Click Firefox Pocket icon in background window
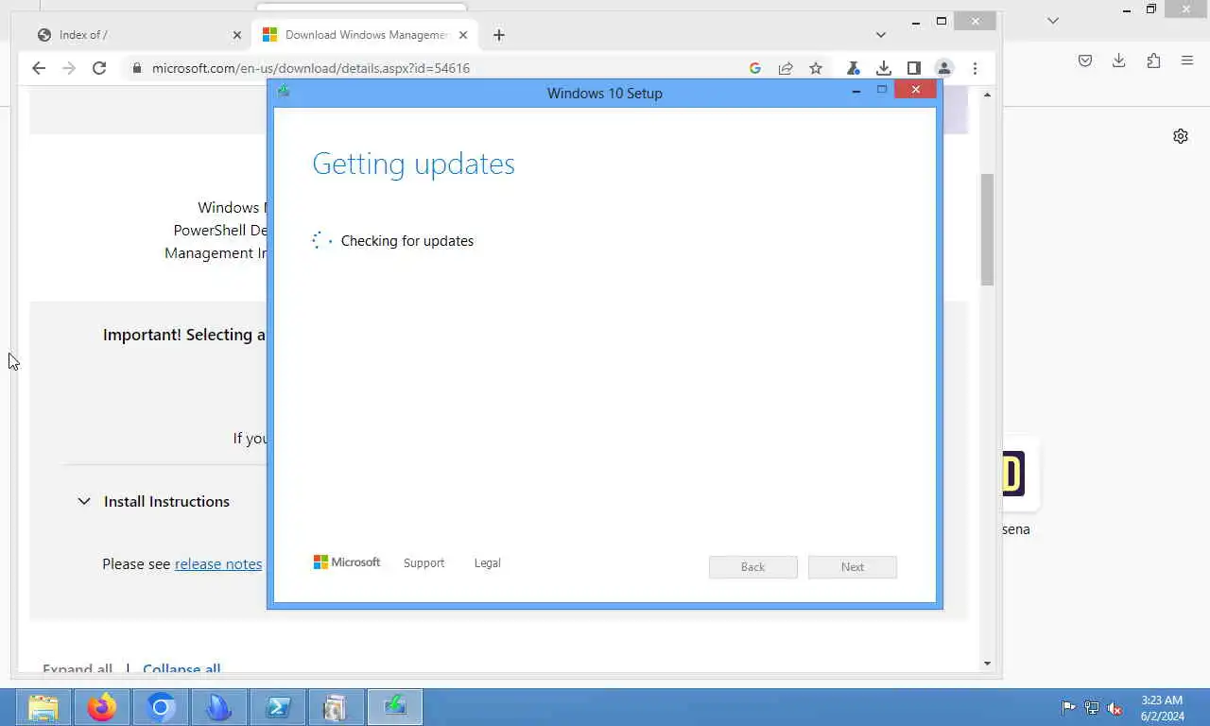 coord(1085,60)
